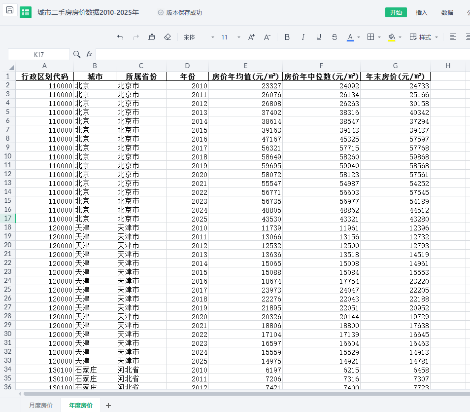Click header cell 房价年中位数(元/㎡)
Viewport: 470px width, 412px height.
point(321,76)
